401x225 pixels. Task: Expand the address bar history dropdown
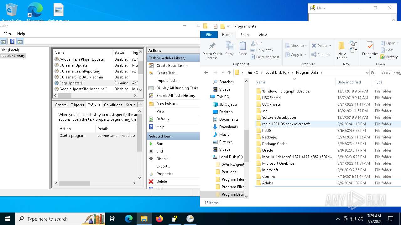coord(367,72)
